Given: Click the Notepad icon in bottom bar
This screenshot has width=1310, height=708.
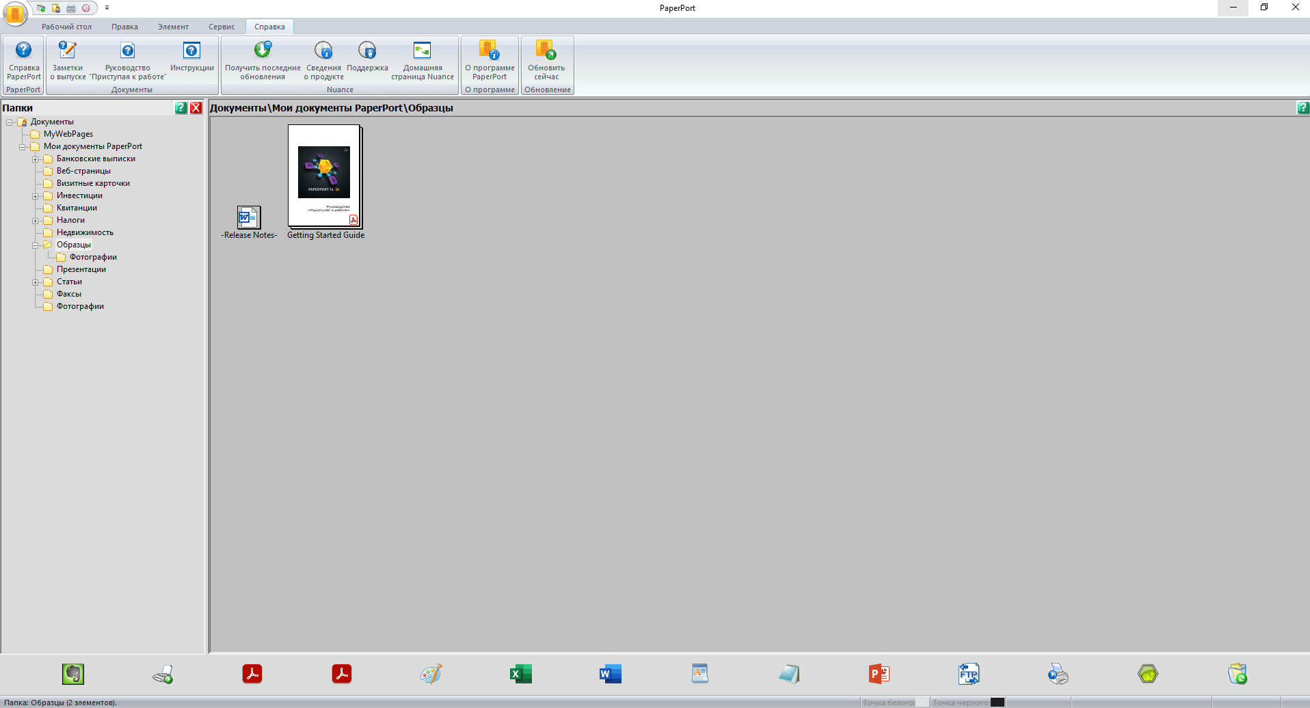Looking at the screenshot, I should tap(790, 675).
